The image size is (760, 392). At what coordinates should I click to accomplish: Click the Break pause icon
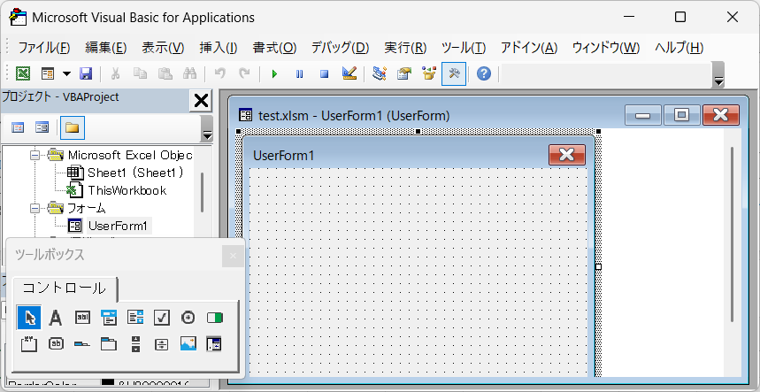(300, 73)
